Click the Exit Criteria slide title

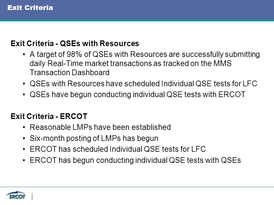click(x=30, y=8)
